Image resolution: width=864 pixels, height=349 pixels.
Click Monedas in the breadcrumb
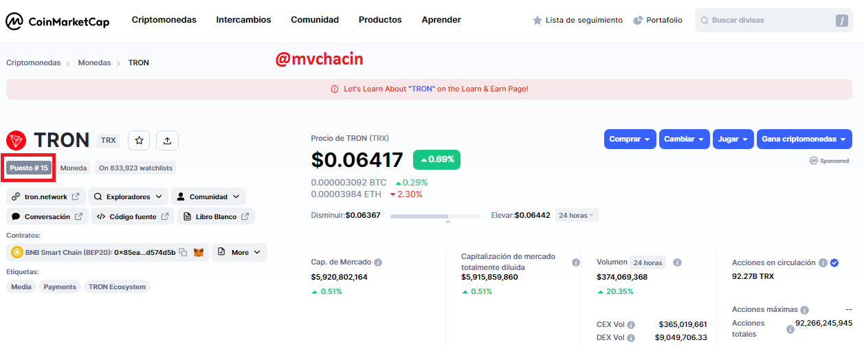click(94, 63)
